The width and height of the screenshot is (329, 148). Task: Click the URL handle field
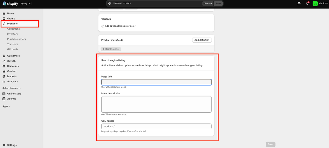[156, 126]
